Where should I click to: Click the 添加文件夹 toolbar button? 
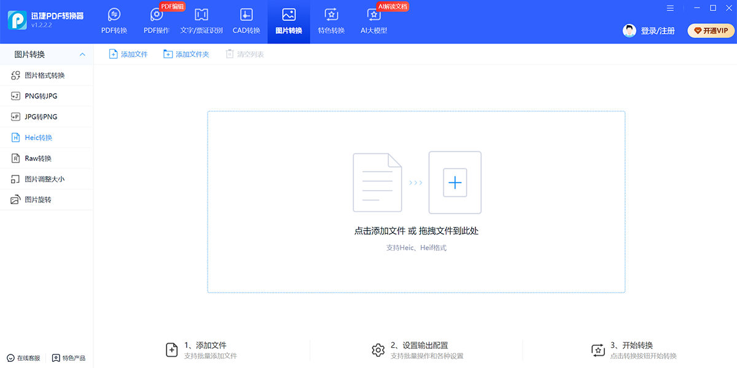pos(186,54)
